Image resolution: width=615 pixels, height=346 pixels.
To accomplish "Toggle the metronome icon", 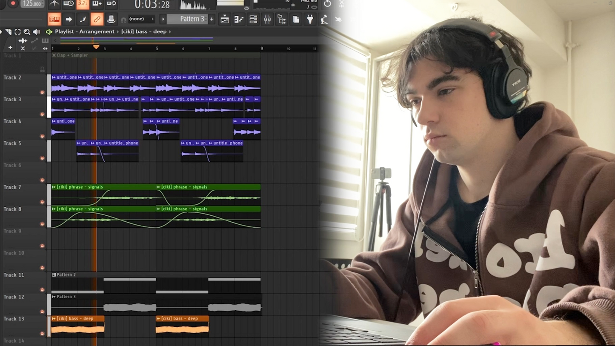I will click(x=54, y=4).
